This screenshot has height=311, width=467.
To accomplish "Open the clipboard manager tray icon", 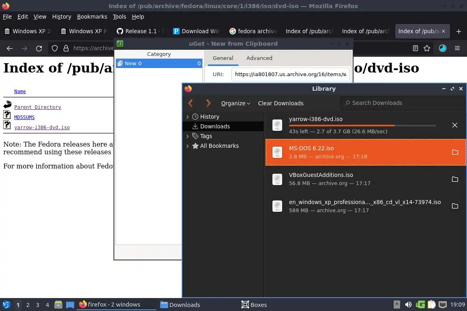I will [x=432, y=305].
